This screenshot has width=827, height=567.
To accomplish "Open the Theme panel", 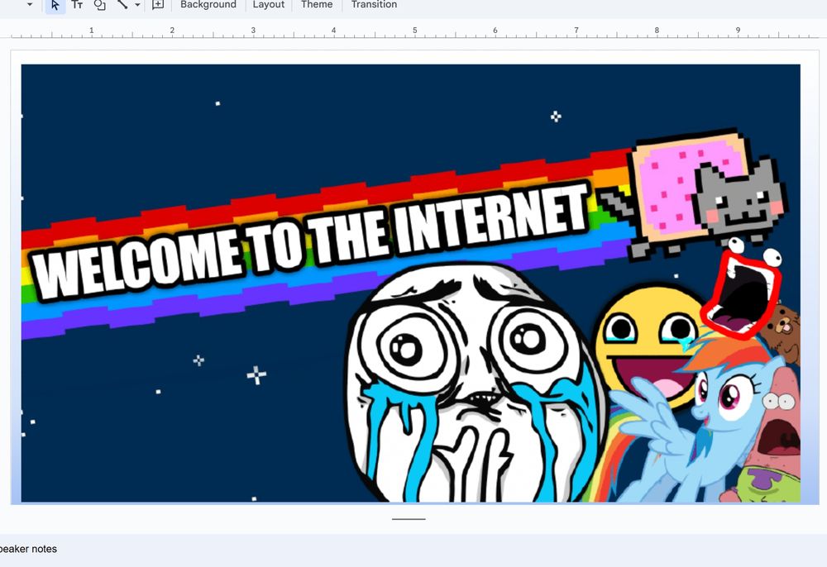I will (x=316, y=5).
